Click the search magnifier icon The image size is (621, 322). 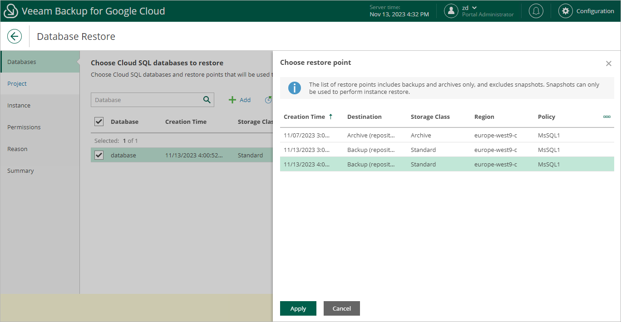point(207,100)
